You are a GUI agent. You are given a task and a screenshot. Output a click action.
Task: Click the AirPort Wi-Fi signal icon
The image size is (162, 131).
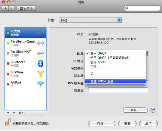pos(40,84)
